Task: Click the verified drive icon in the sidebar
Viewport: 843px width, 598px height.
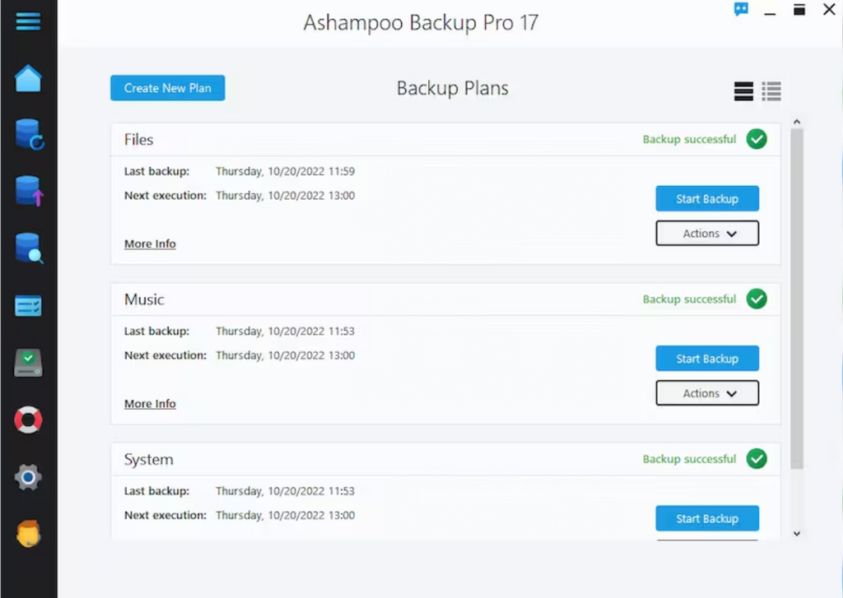Action: 28,363
